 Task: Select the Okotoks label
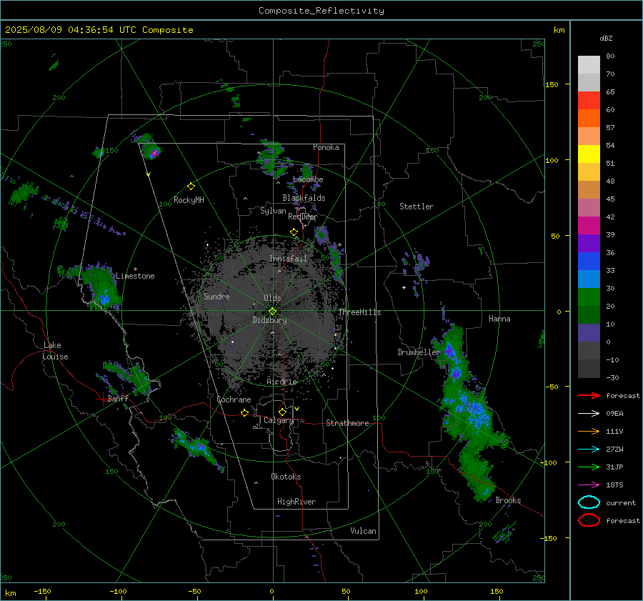[x=286, y=477]
